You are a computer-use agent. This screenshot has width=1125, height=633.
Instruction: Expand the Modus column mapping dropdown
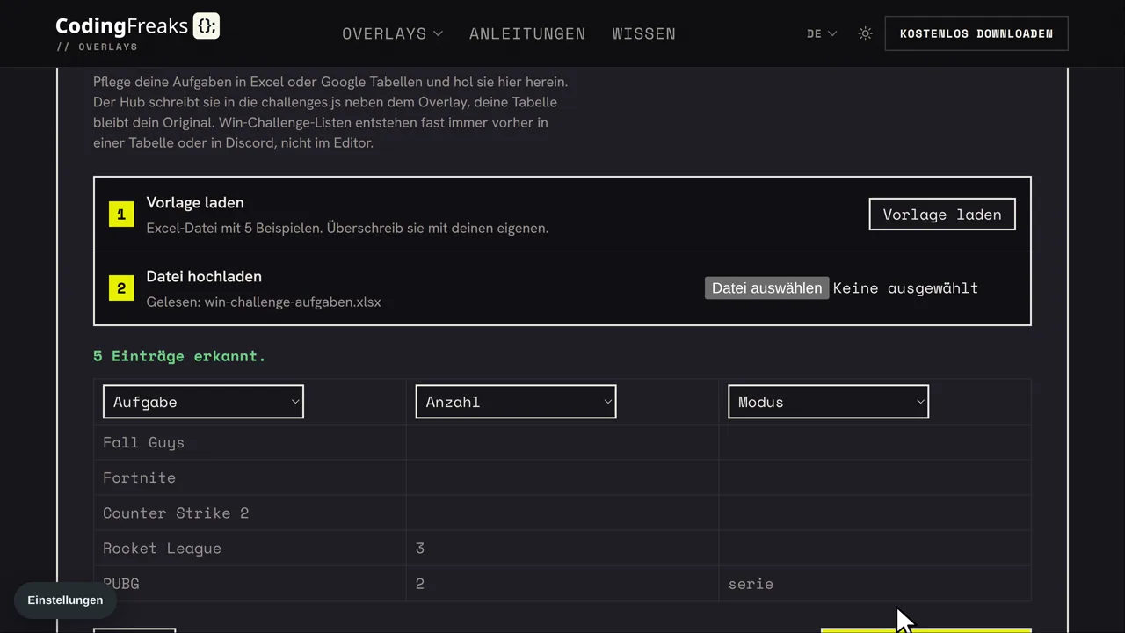pos(828,402)
